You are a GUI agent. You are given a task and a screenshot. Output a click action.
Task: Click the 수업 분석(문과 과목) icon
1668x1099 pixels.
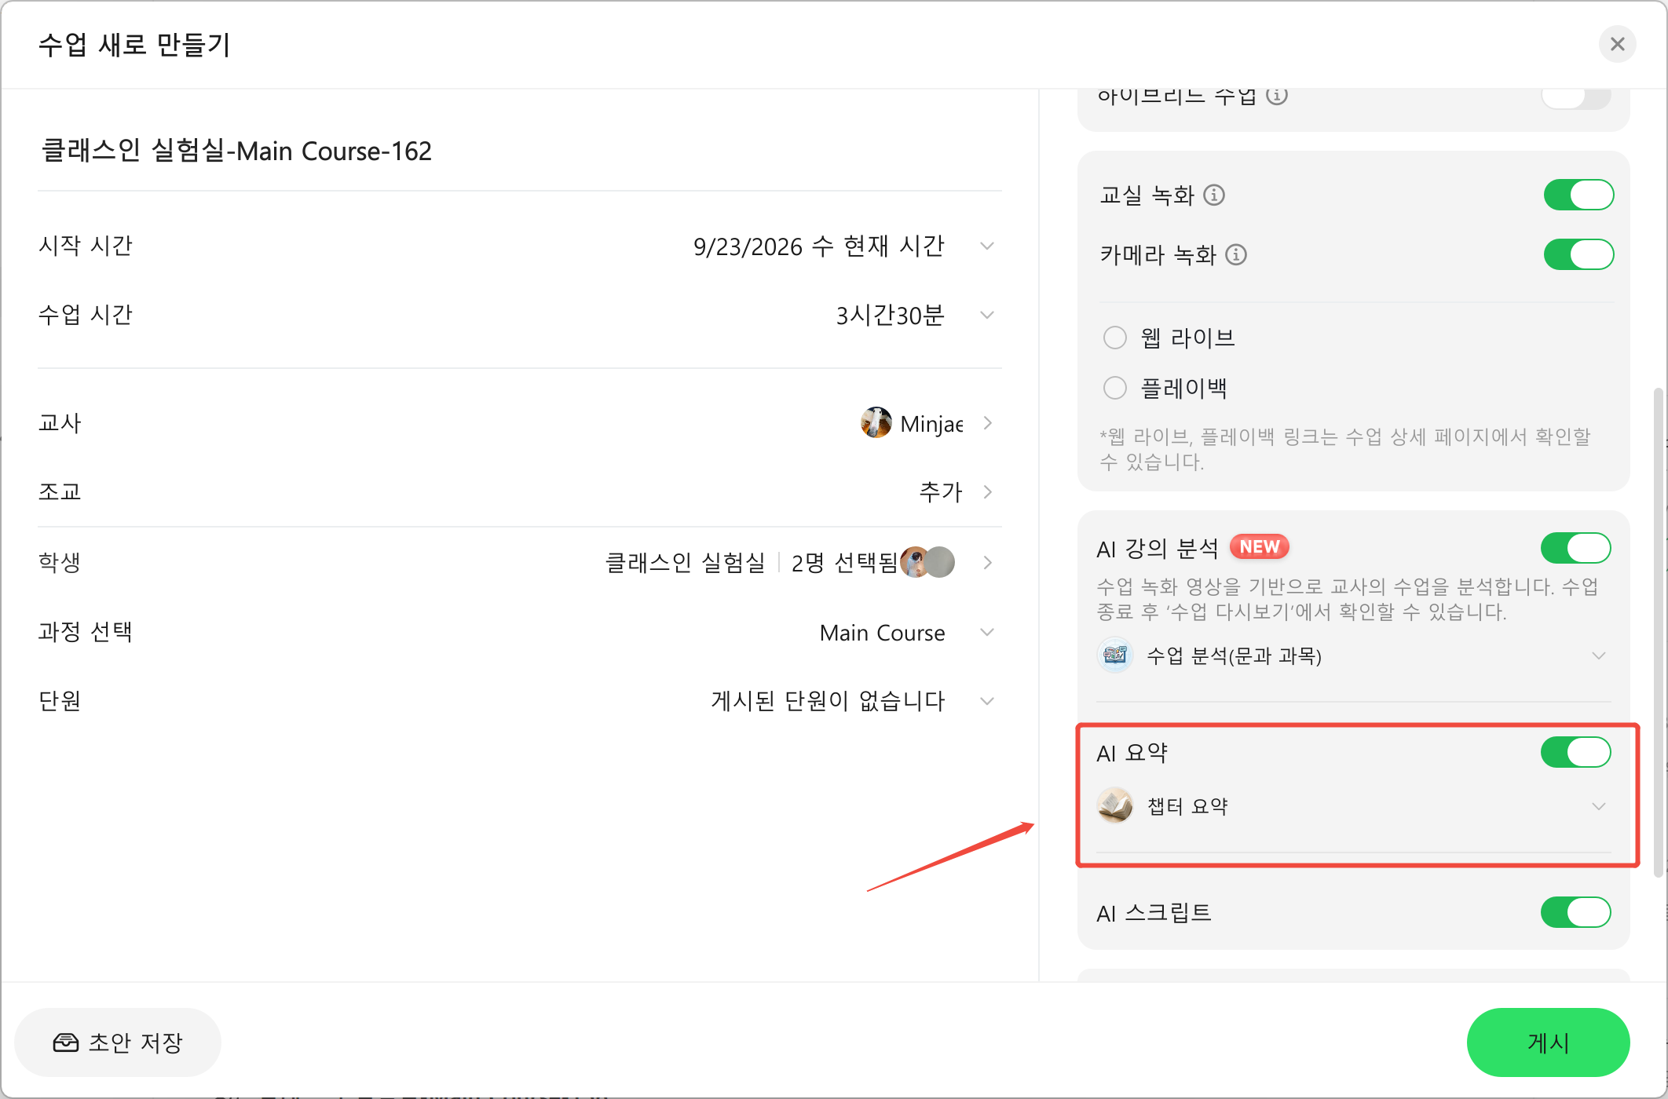click(x=1115, y=655)
